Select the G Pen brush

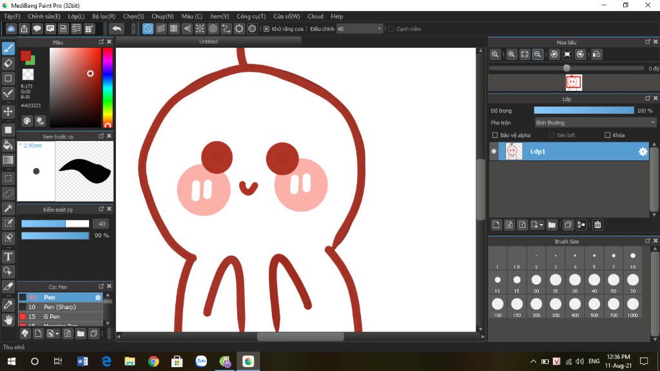[x=52, y=317]
